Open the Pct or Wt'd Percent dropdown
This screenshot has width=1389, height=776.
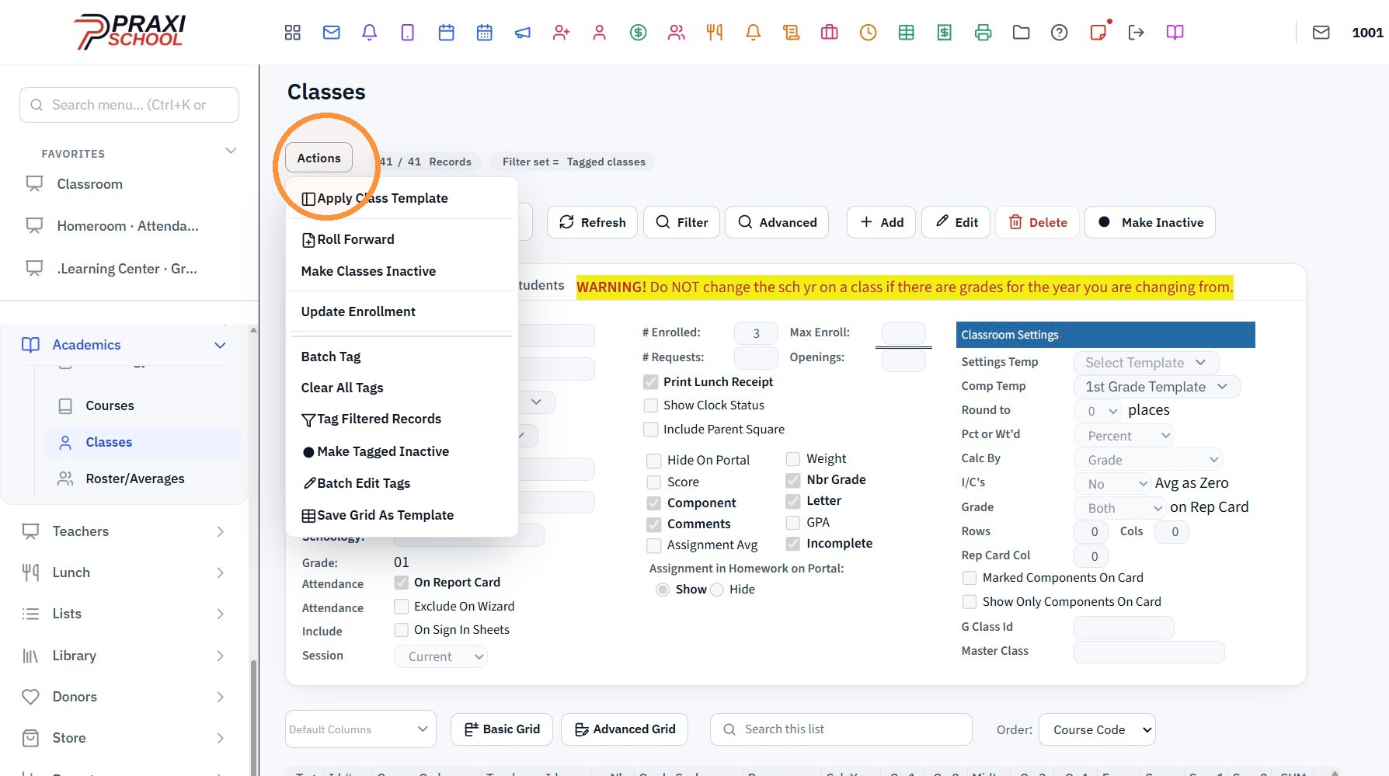(1123, 436)
